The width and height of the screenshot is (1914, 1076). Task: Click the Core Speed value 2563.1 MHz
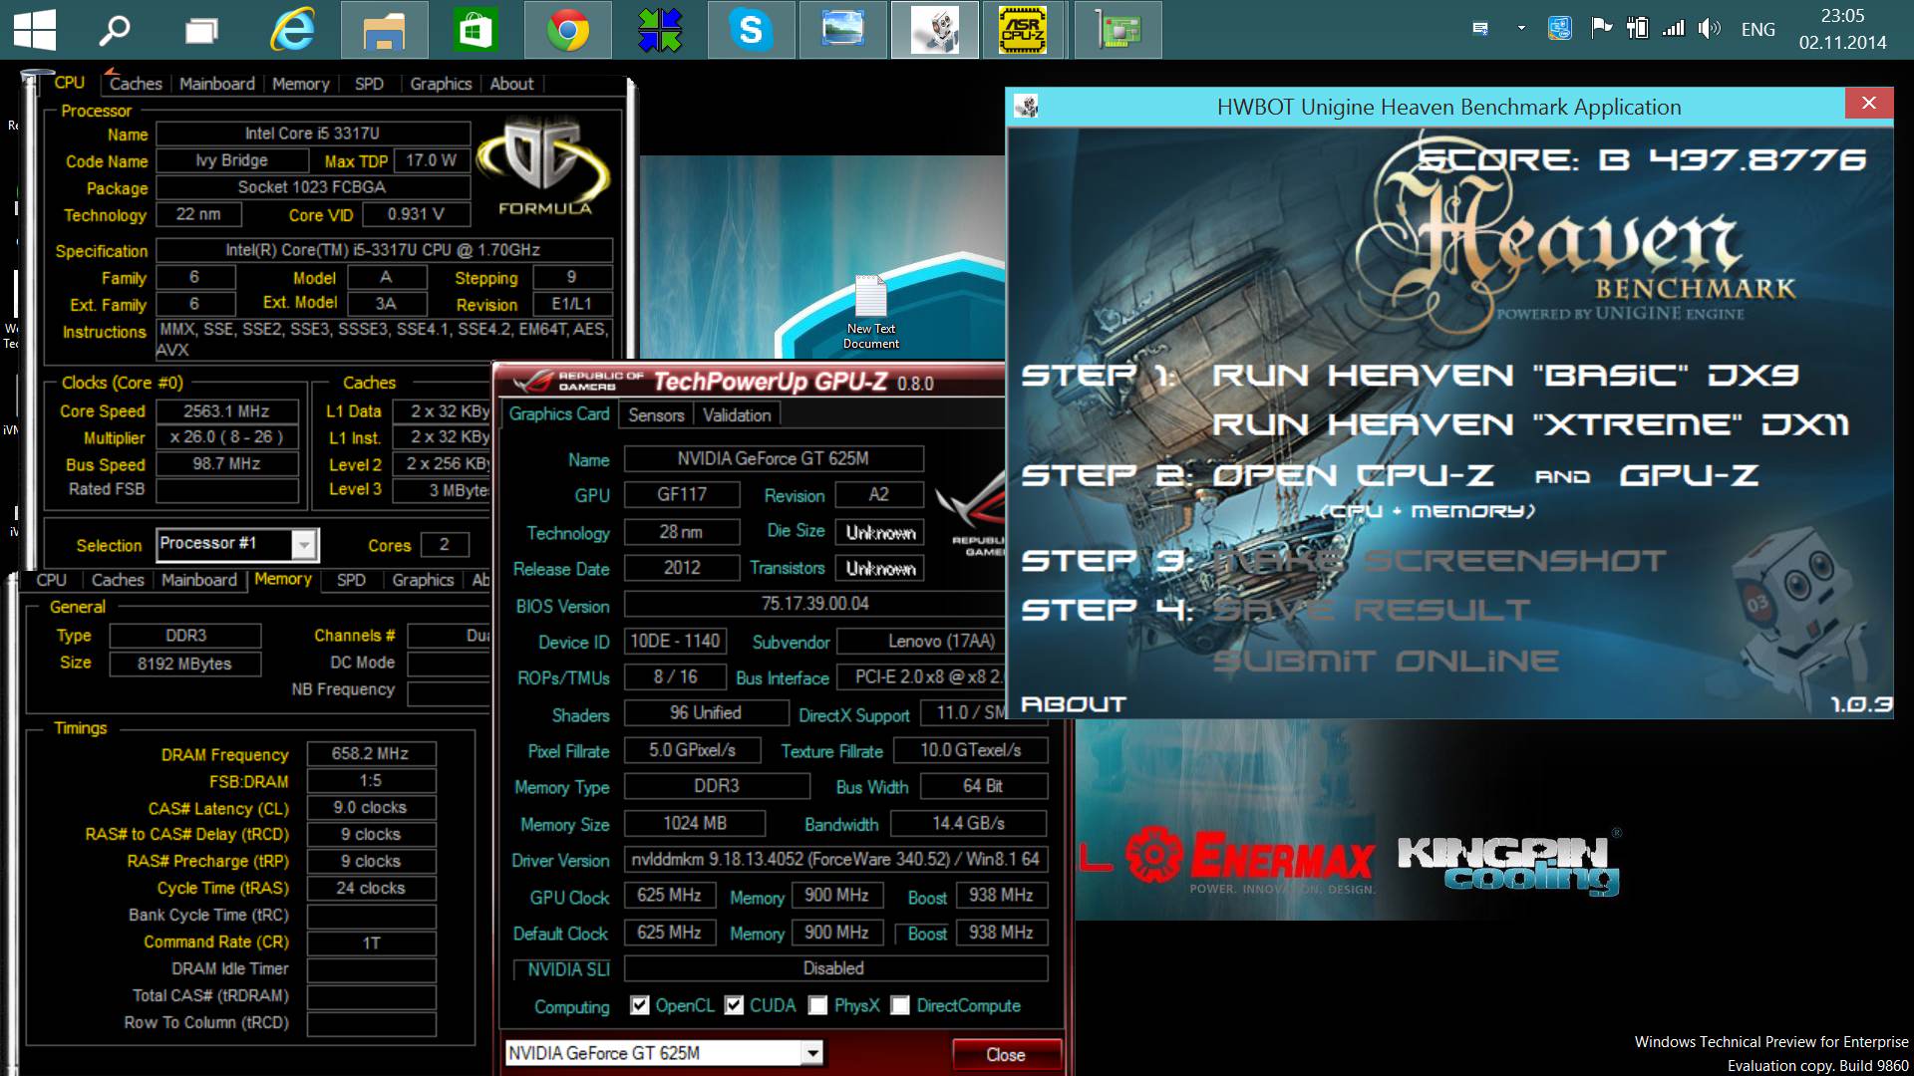pos(226,411)
